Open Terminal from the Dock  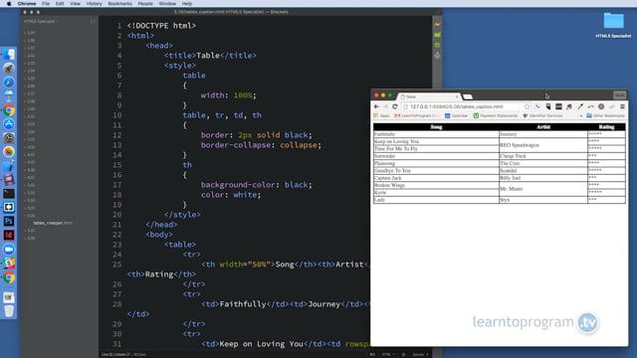(9, 193)
